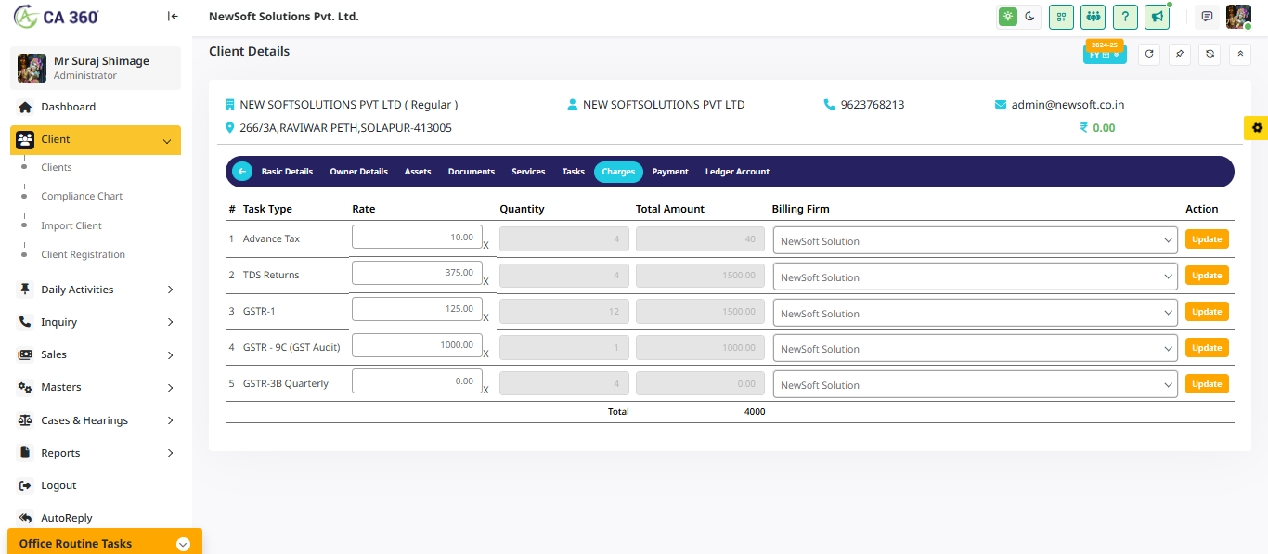This screenshot has width=1268, height=554.
Task: Click Mr Suraj Shimage profile card
Action: tap(96, 68)
